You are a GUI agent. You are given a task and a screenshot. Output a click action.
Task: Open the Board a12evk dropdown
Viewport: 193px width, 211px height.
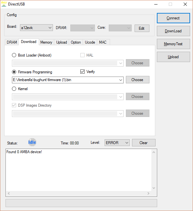[36, 28]
